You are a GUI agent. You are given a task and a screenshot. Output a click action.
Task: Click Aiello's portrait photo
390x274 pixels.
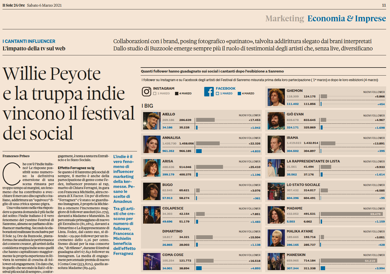point(152,121)
